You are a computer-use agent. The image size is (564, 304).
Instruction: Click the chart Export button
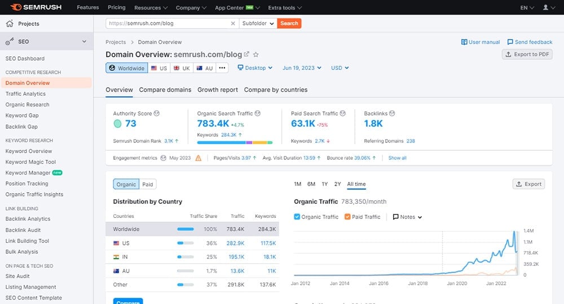point(528,184)
